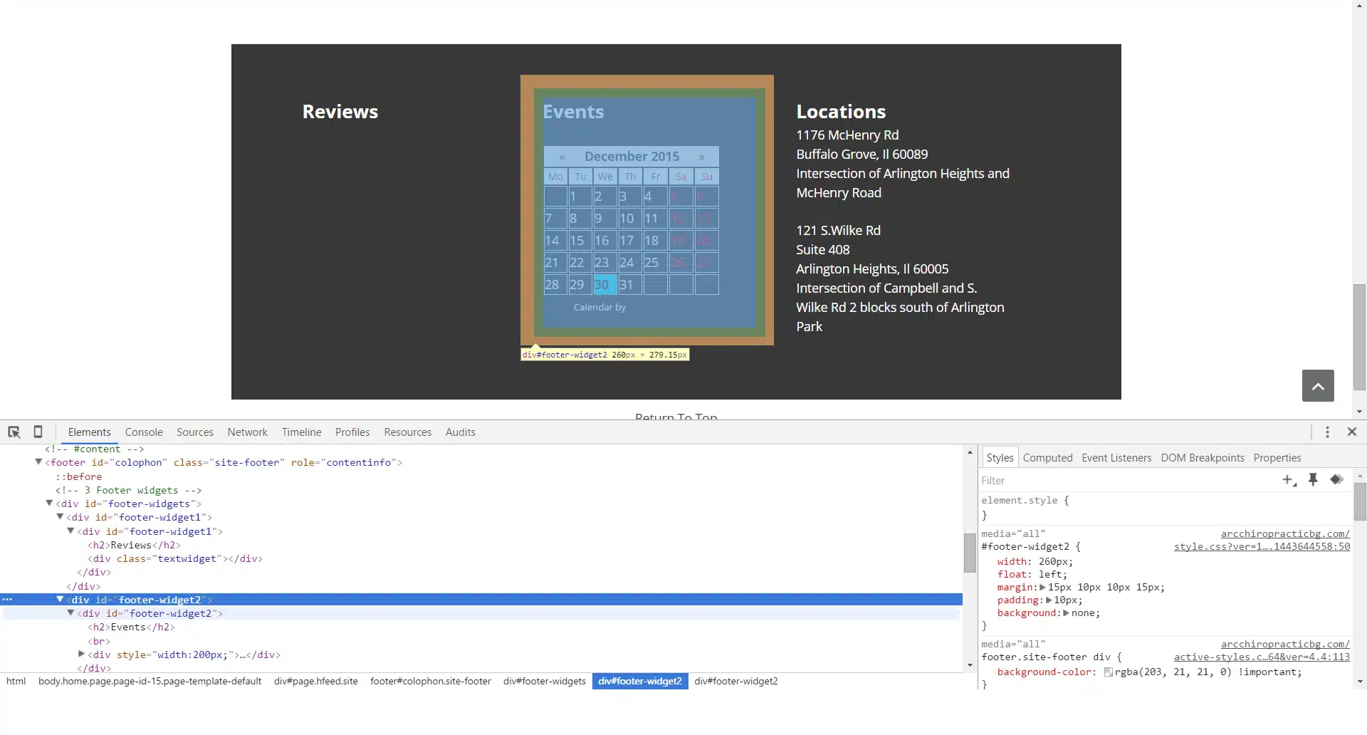Expand the padding shorthand property triangle

click(1048, 600)
